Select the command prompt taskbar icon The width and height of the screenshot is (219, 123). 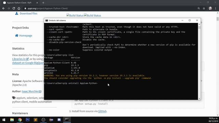pos(67,120)
